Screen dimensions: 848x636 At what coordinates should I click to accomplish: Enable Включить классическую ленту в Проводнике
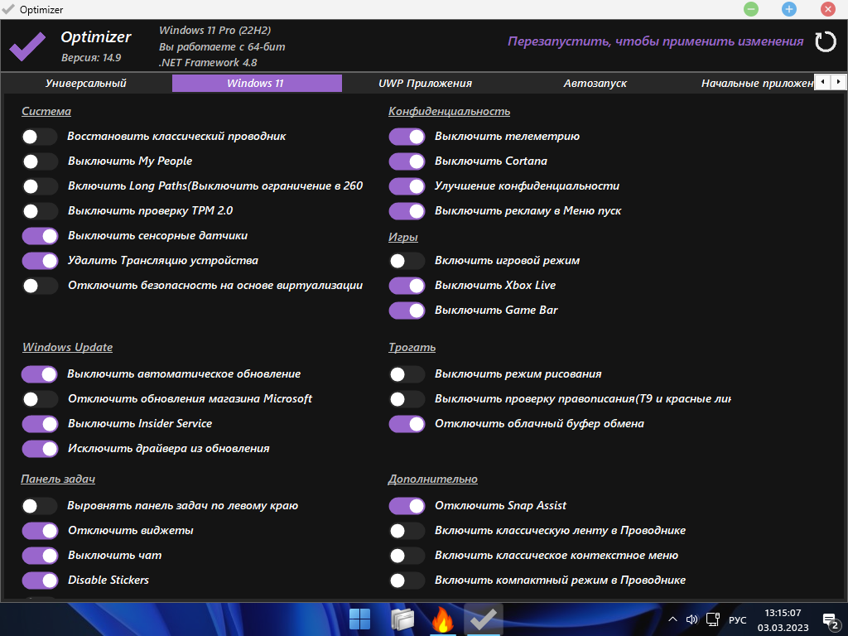(407, 531)
